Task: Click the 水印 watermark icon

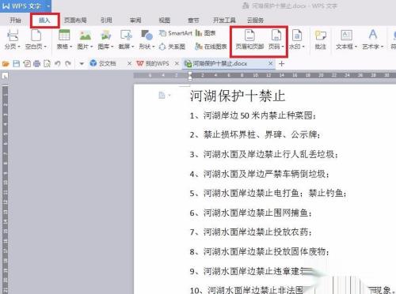Action: (297, 36)
